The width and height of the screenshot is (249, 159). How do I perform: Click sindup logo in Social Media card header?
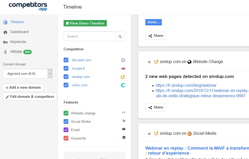[156, 133]
